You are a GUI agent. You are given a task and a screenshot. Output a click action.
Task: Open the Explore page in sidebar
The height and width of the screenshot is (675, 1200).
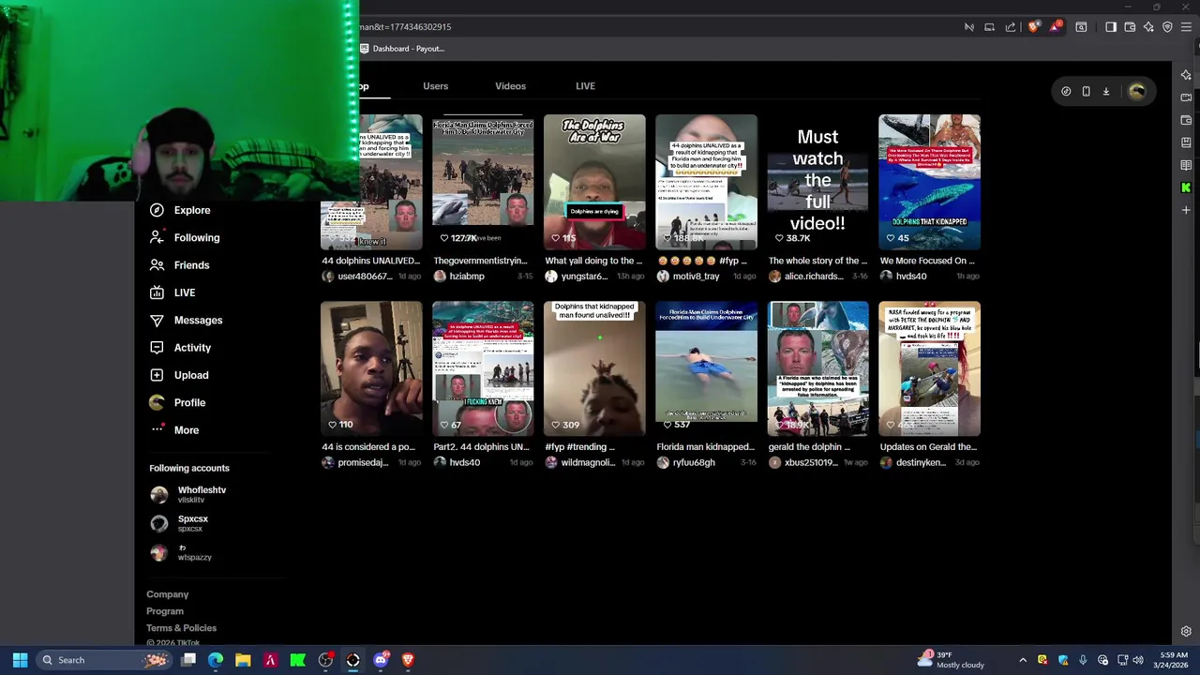pos(179,210)
